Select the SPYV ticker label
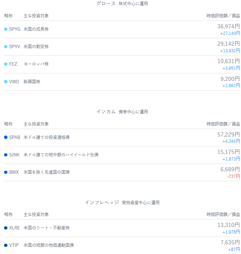The height and width of the screenshot is (254, 241). [x=15, y=47]
